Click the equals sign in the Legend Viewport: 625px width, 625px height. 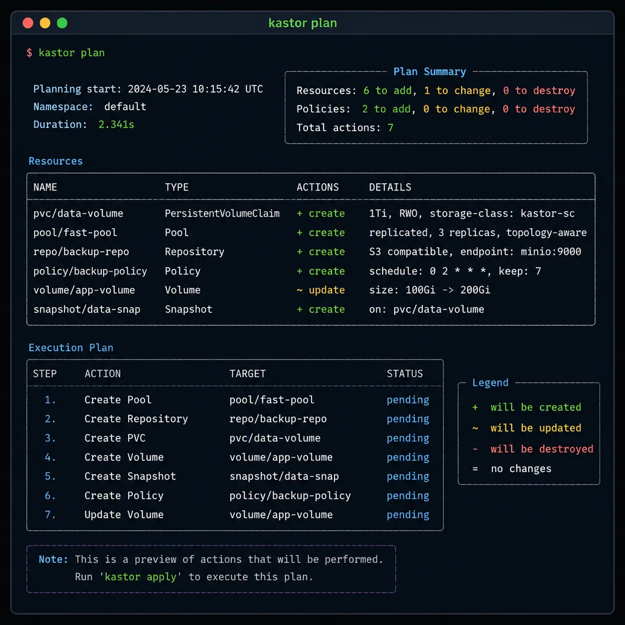click(475, 469)
